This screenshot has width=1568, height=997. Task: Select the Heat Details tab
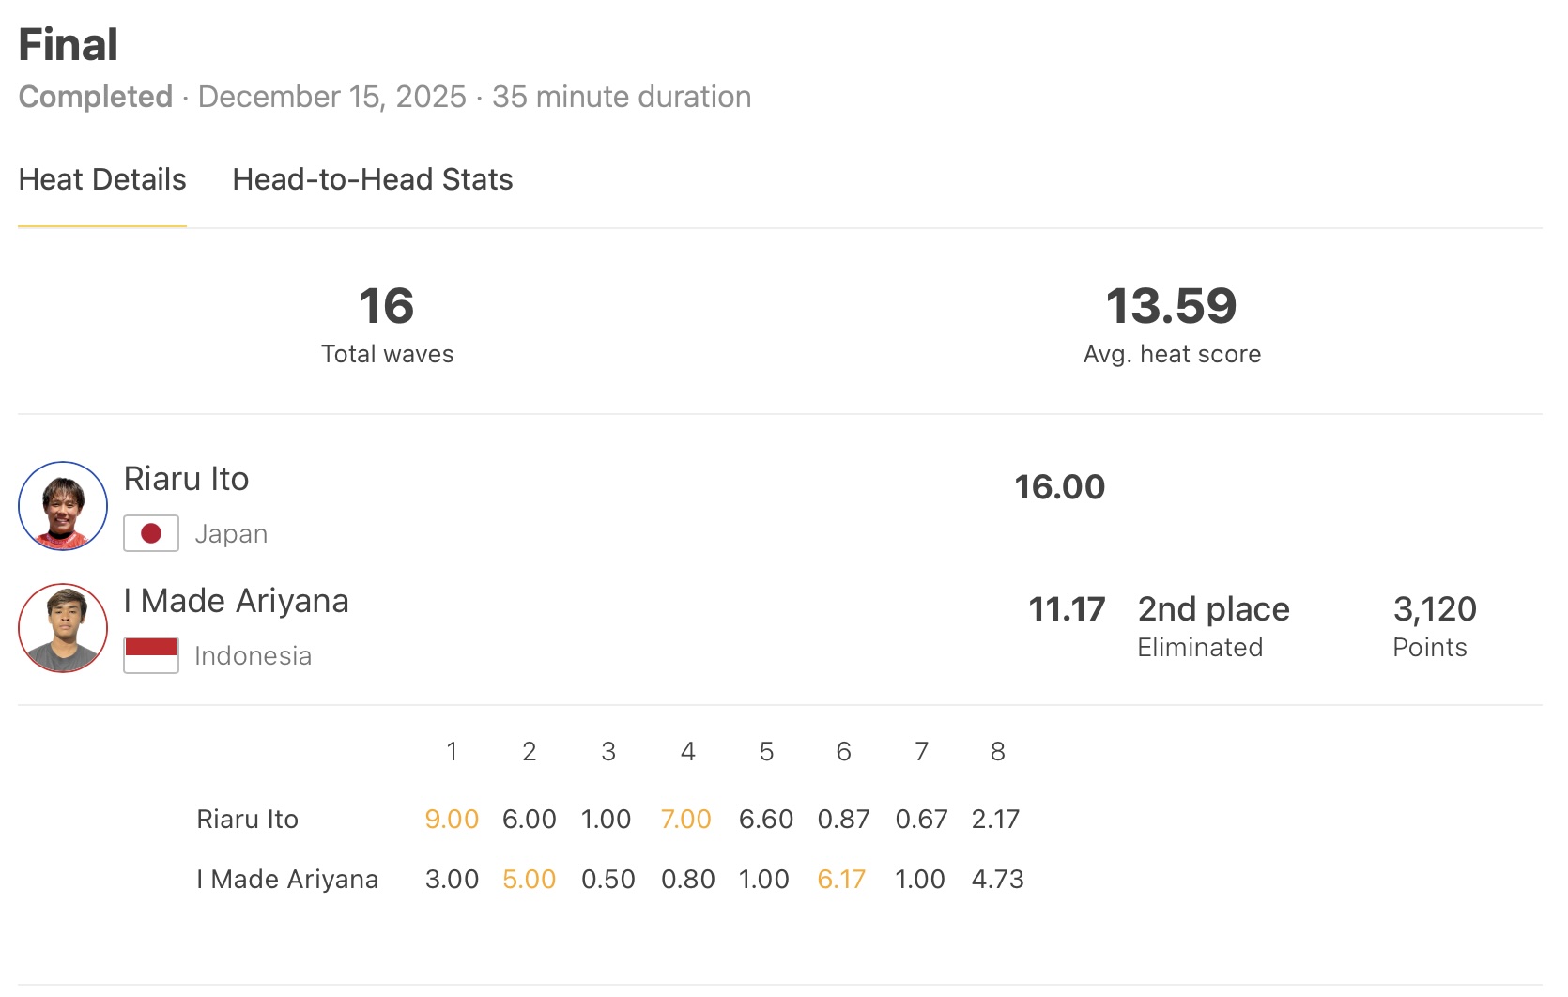[102, 179]
